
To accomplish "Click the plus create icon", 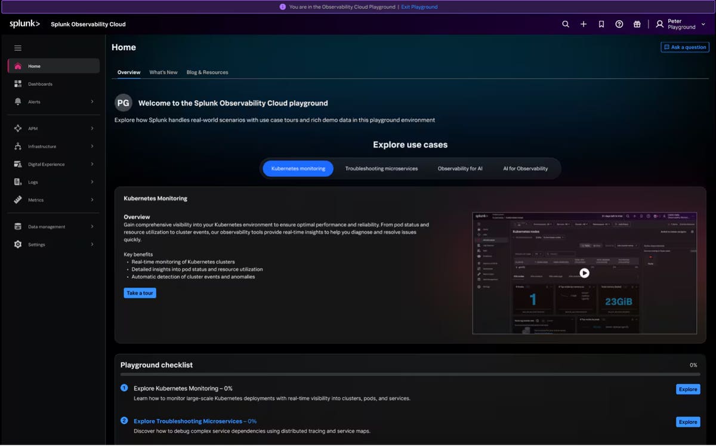I will tap(584, 24).
